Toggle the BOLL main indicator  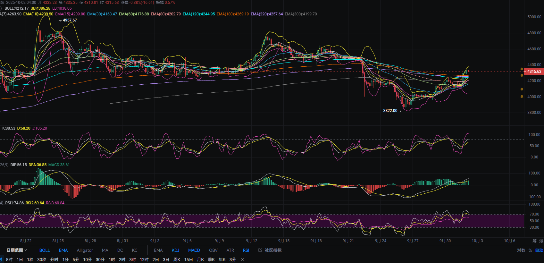pos(45,250)
